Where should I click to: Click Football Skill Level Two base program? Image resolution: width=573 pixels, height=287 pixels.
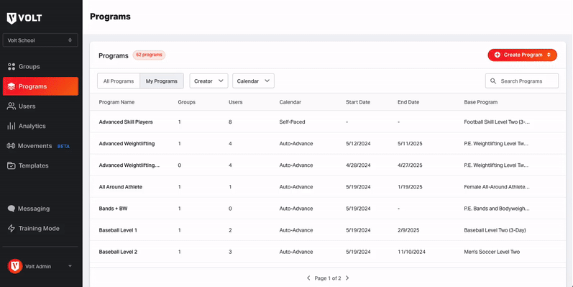(497, 122)
